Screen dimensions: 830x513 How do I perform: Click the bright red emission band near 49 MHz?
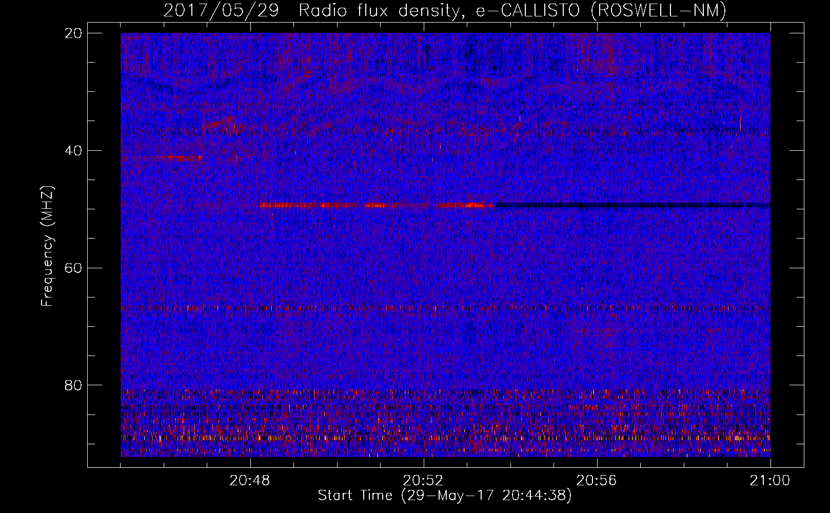coord(377,205)
